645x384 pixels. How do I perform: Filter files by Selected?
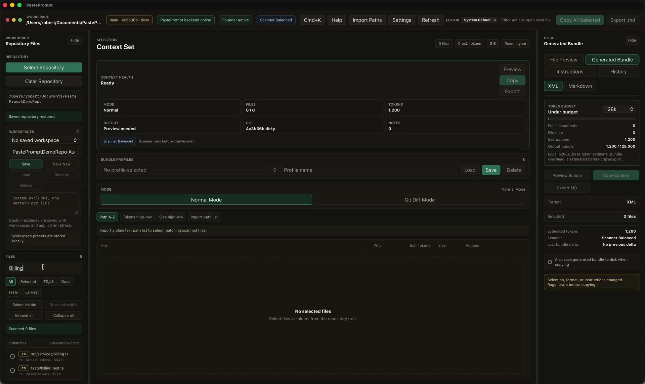(28, 282)
